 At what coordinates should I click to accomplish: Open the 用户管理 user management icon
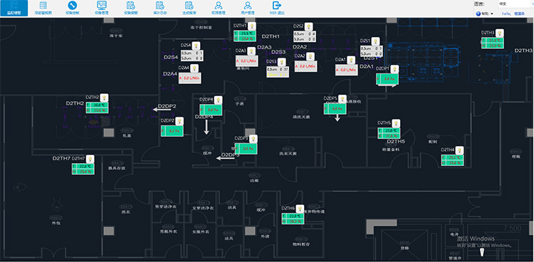[248, 8]
